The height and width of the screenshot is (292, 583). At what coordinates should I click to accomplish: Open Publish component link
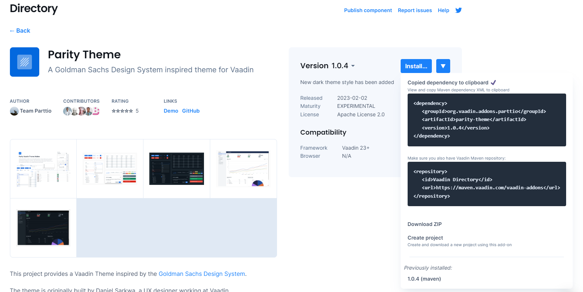[x=368, y=10]
